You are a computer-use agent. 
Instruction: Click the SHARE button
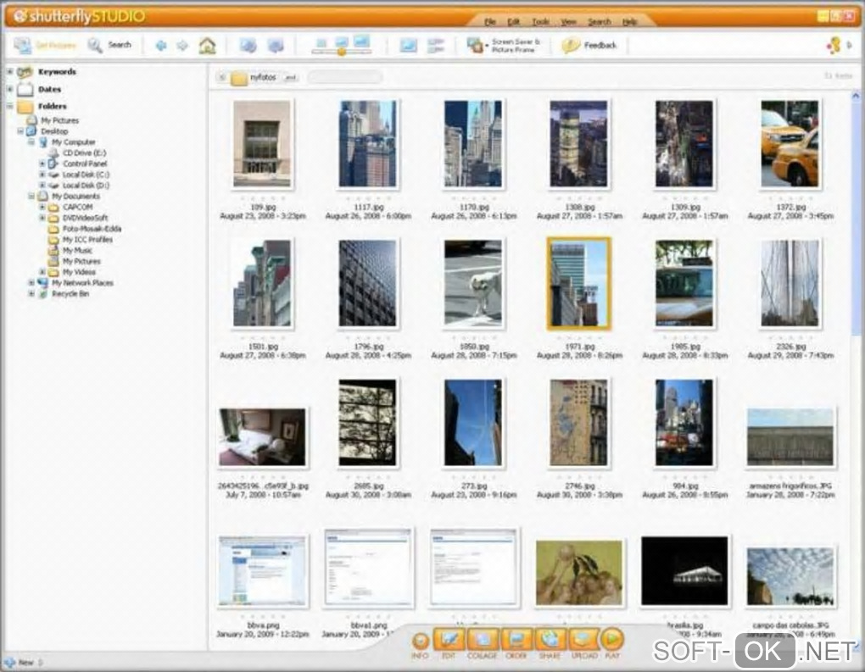[550, 640]
